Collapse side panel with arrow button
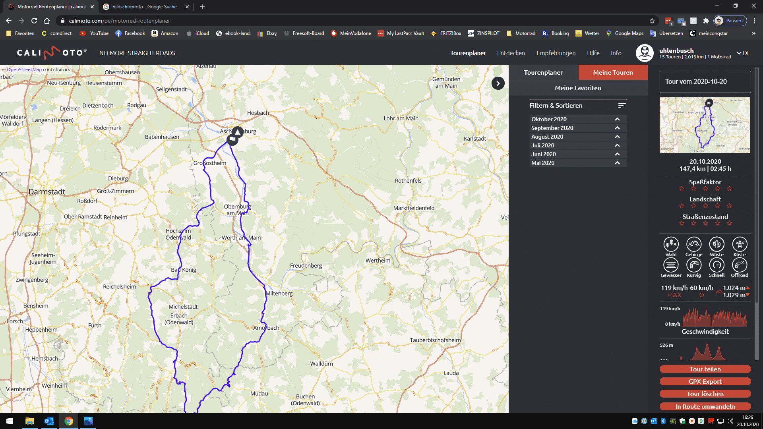This screenshot has width=763, height=429. coord(498,83)
